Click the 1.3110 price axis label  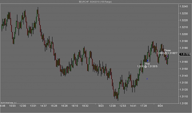[184, 97]
